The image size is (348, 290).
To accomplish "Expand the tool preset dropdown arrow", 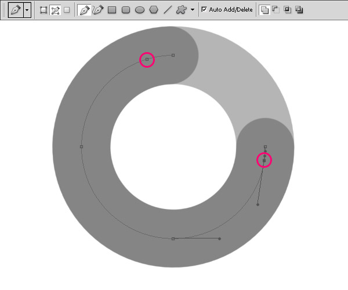I will [x=27, y=10].
